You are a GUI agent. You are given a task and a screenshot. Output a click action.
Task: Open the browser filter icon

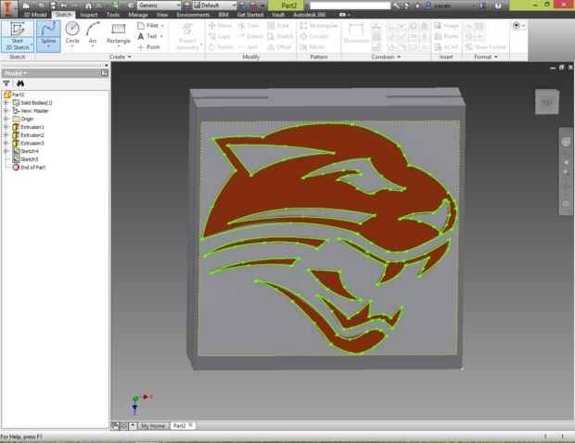click(6, 83)
